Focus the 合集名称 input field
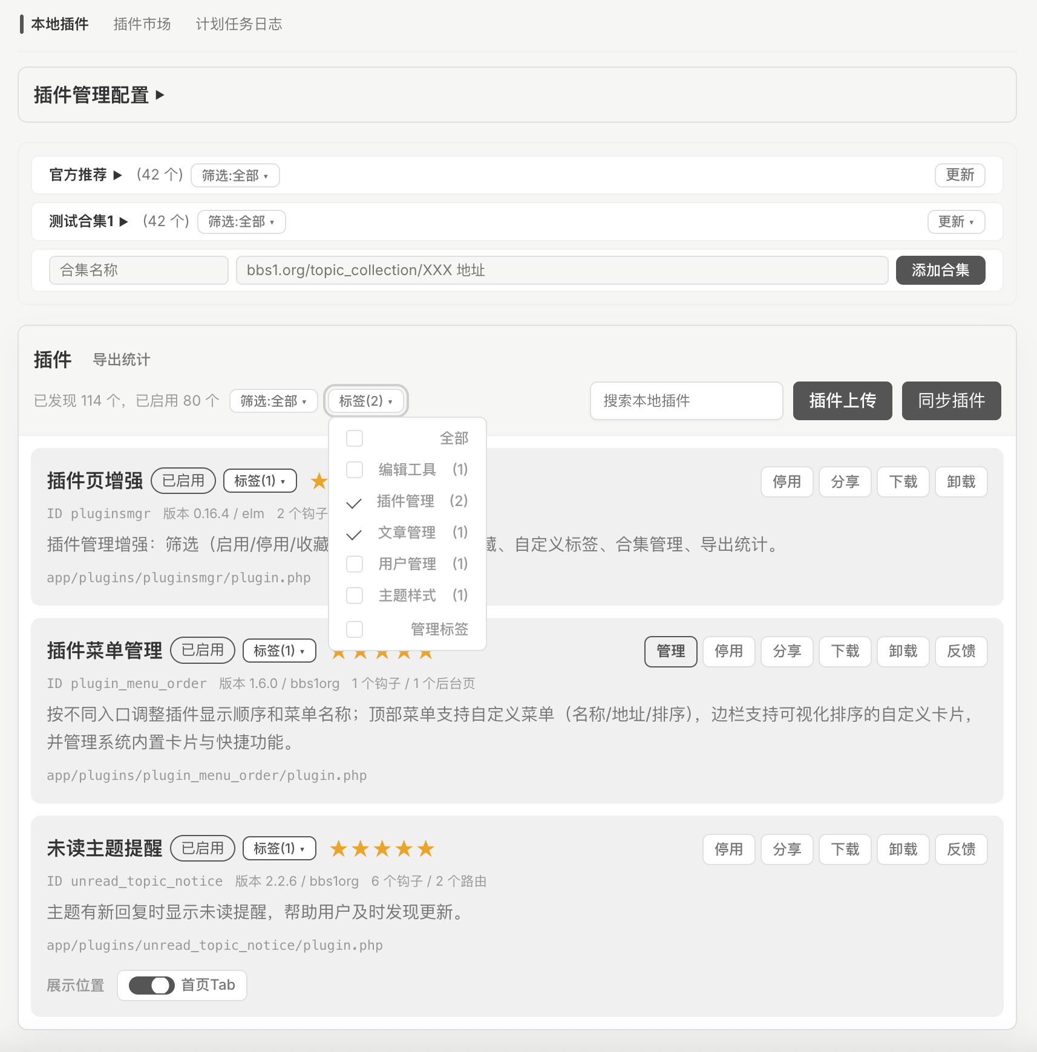This screenshot has width=1037, height=1052. pyautogui.click(x=139, y=270)
